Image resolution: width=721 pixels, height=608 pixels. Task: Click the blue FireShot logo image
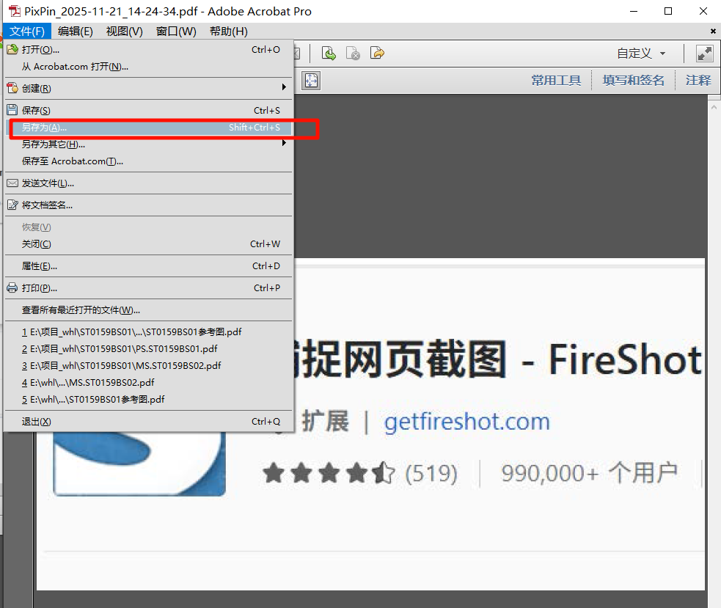pos(139,464)
